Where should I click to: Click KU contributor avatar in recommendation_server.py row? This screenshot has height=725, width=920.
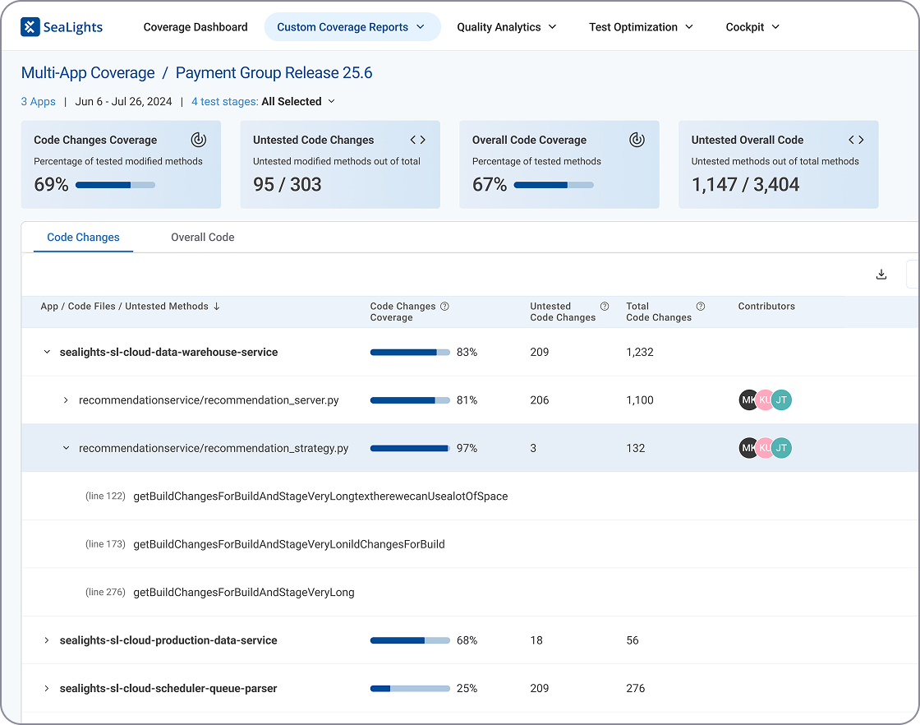(765, 400)
